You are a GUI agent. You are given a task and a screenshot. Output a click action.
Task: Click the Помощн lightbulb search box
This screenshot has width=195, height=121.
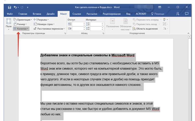point(158,14)
